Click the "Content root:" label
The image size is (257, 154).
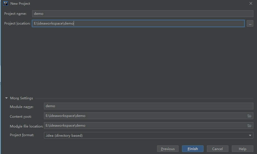(x=20, y=117)
